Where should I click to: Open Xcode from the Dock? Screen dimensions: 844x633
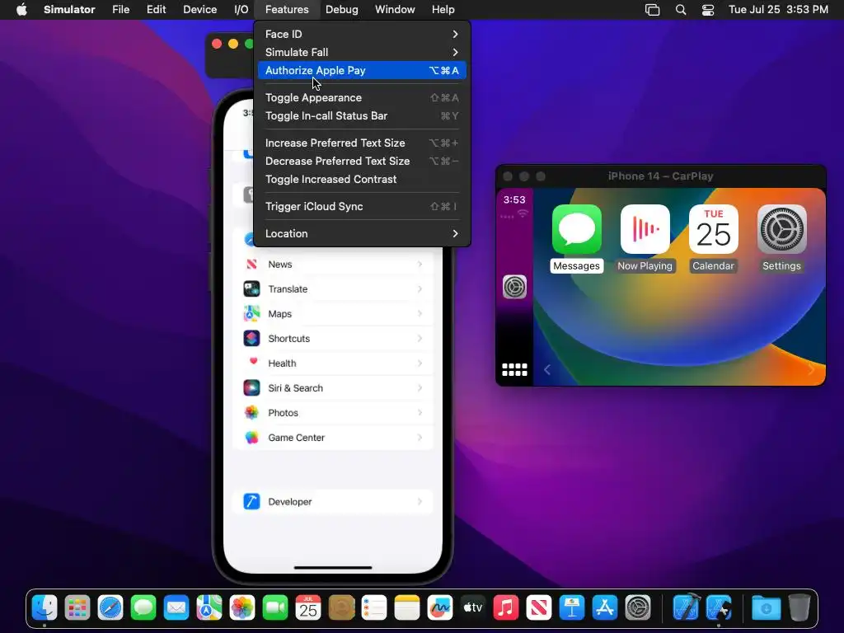click(x=687, y=608)
